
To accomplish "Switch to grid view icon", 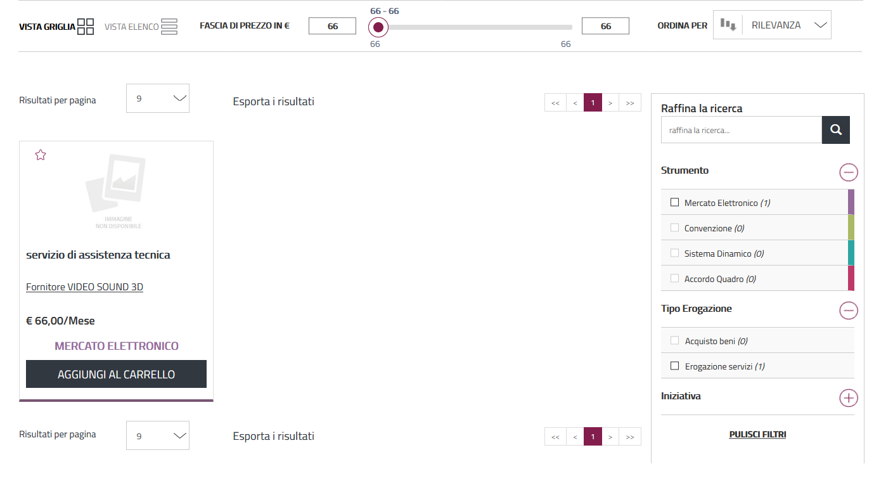I will [86, 27].
